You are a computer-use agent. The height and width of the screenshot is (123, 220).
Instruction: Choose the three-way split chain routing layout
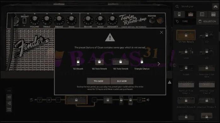9,103
